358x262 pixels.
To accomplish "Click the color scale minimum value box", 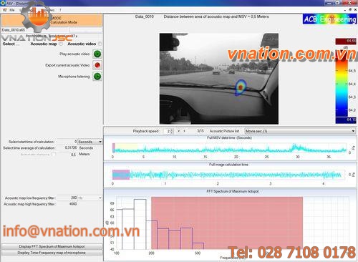I will click(x=346, y=120).
